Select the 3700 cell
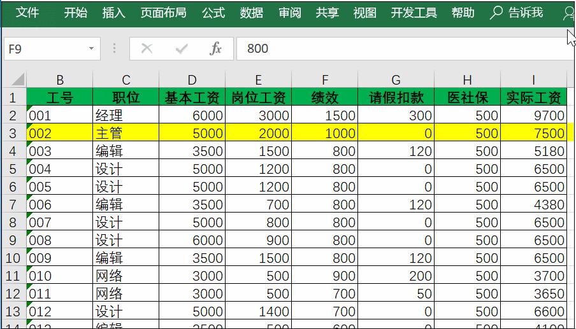 (x=533, y=276)
